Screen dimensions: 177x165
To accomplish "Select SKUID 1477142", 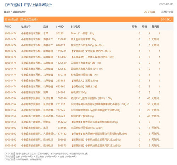I will coord(61,134).
